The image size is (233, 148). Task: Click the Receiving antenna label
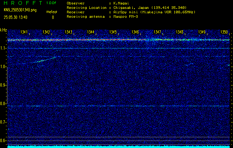tap(86, 17)
